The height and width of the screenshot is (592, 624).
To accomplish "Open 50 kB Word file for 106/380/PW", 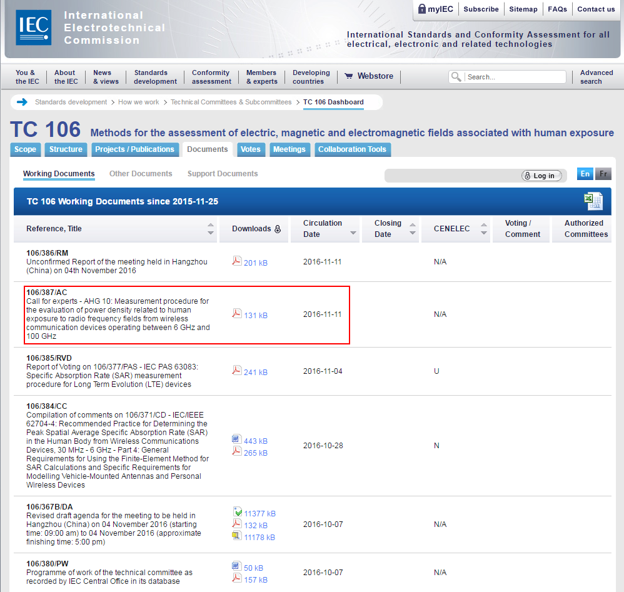I will (x=248, y=568).
